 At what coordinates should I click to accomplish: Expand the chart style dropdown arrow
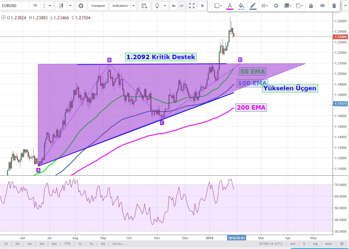70,6
